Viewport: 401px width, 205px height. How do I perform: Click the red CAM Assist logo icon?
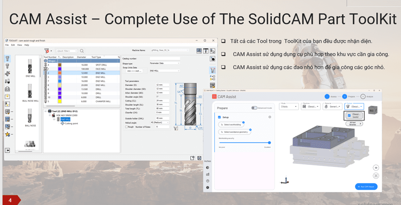coord(214,96)
